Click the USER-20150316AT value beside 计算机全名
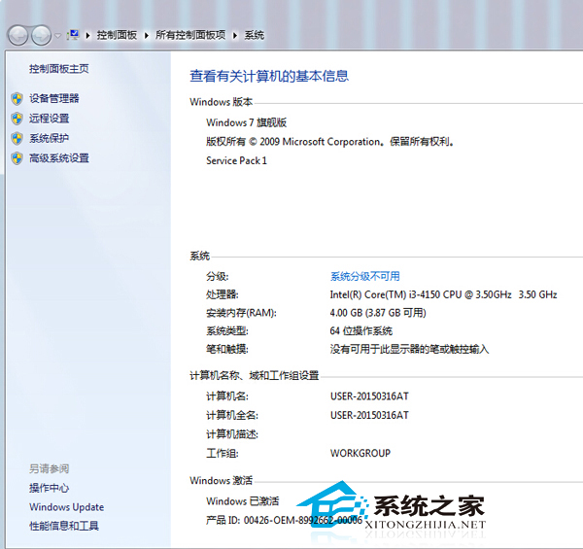This screenshot has width=583, height=549. click(369, 415)
